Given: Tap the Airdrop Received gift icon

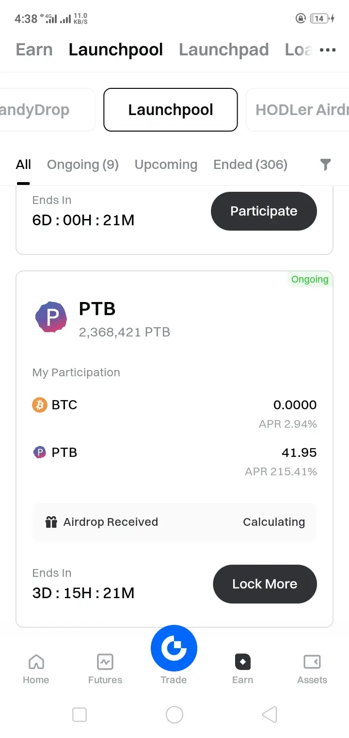Looking at the screenshot, I should click(x=51, y=522).
